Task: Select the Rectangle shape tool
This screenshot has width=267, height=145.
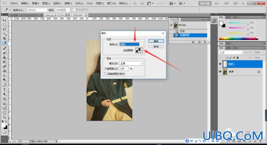Action: [5, 99]
